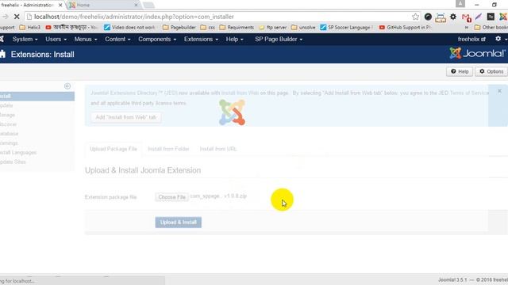Open the Options toolbar button
The image size is (508, 285).
pos(491,71)
